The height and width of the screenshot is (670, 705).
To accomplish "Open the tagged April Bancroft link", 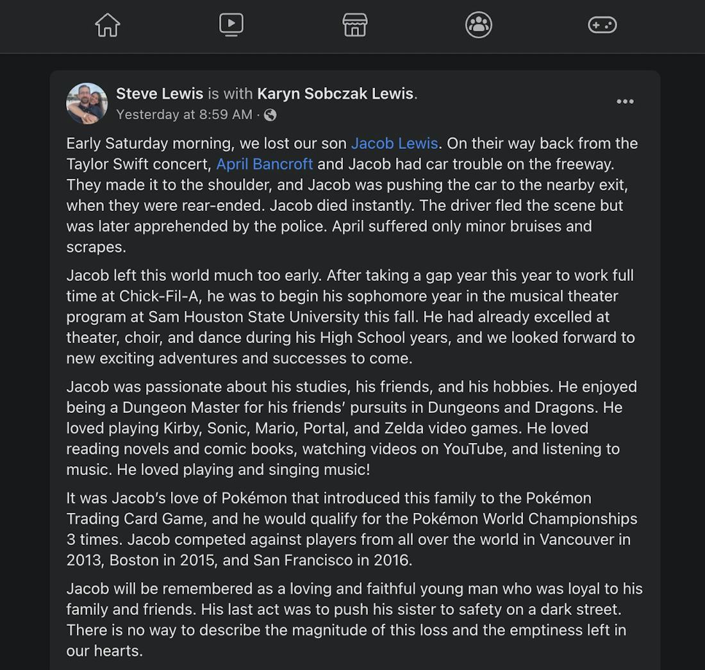I will click(265, 164).
